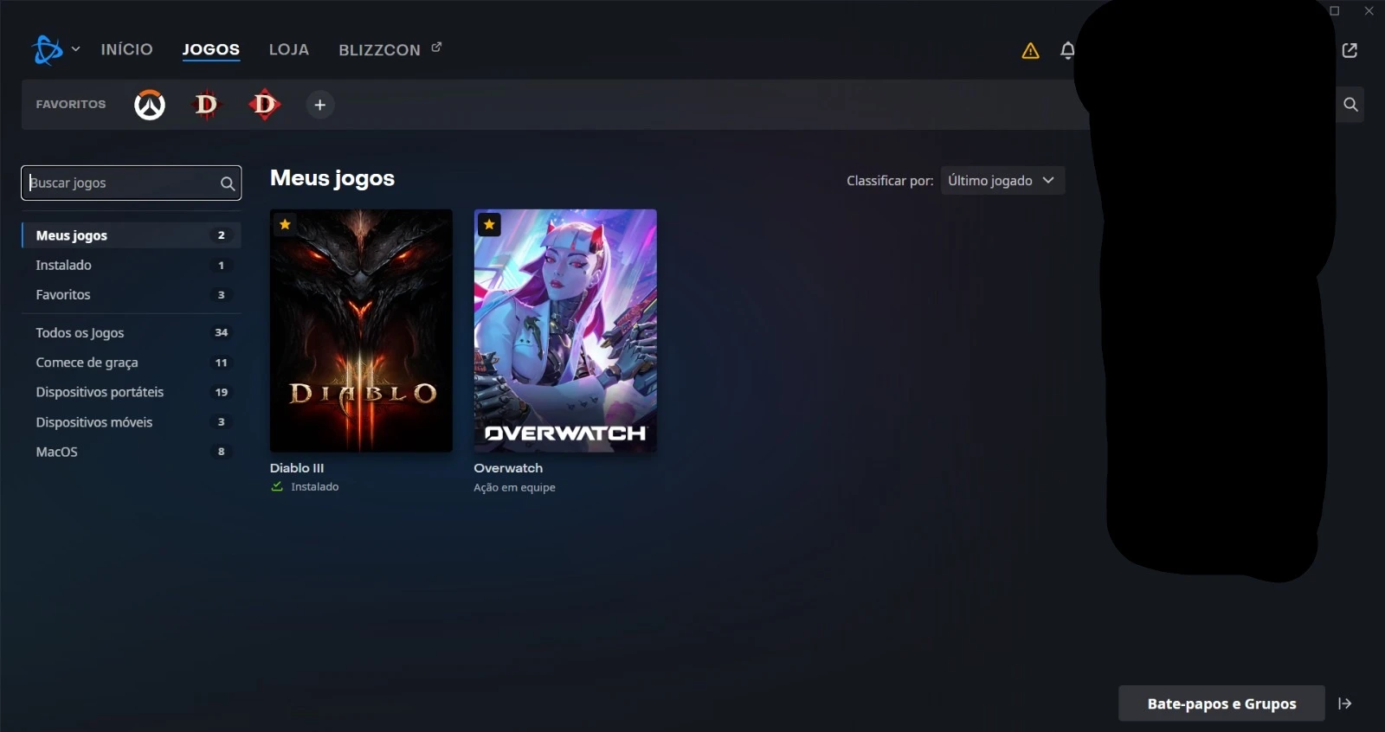Image resolution: width=1385 pixels, height=732 pixels.
Task: Click the Battle.net logo icon
Action: [47, 49]
